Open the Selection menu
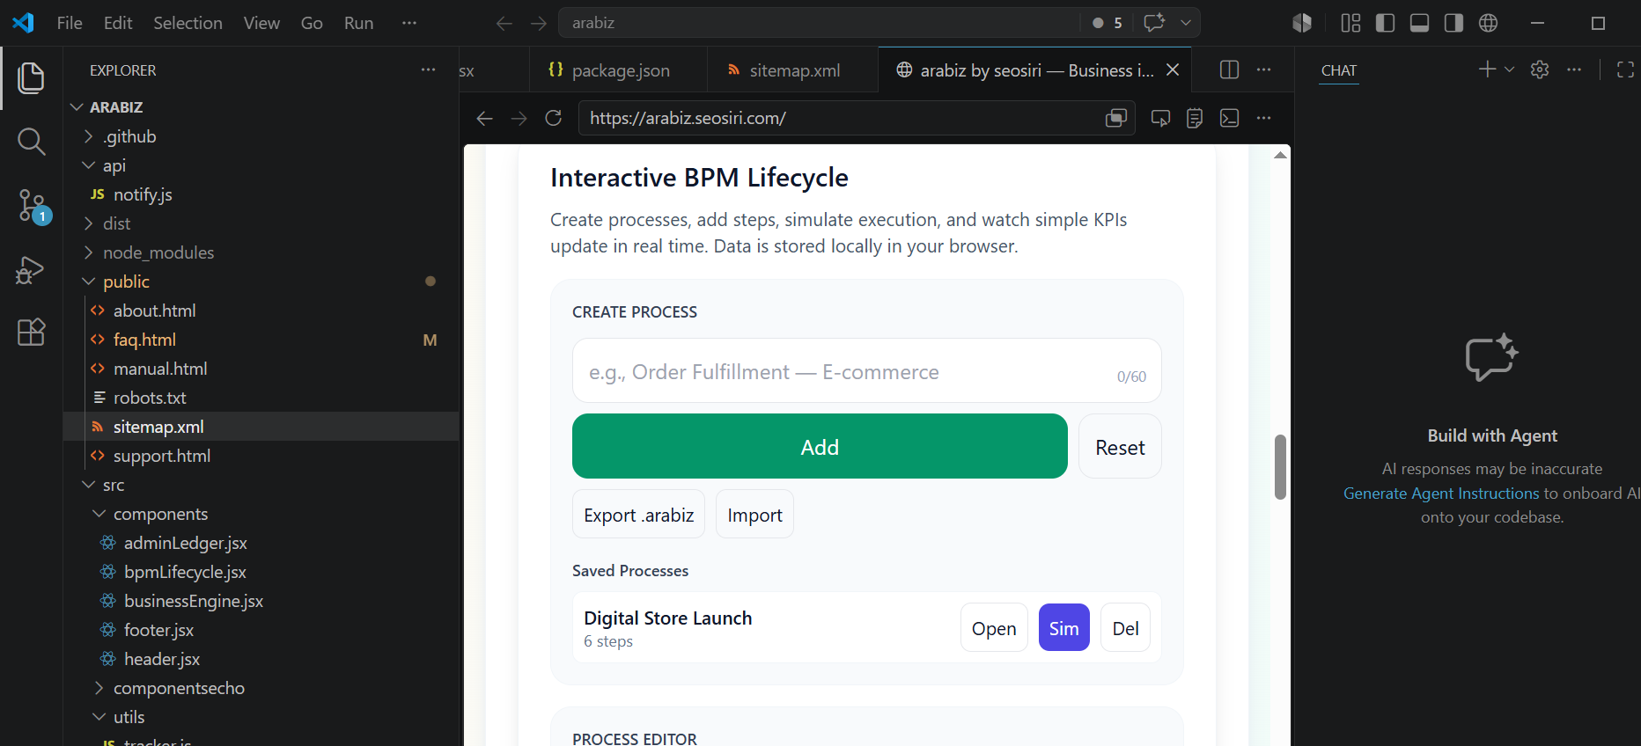The width and height of the screenshot is (1641, 746). [188, 23]
